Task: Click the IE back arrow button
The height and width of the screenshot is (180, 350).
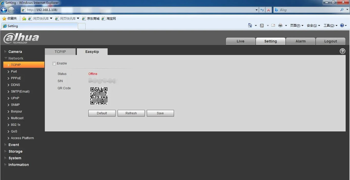Action: [x=4, y=10]
